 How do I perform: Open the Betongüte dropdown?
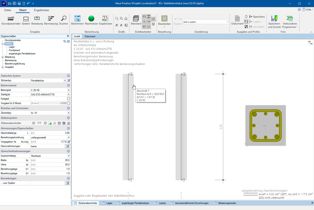point(69,90)
